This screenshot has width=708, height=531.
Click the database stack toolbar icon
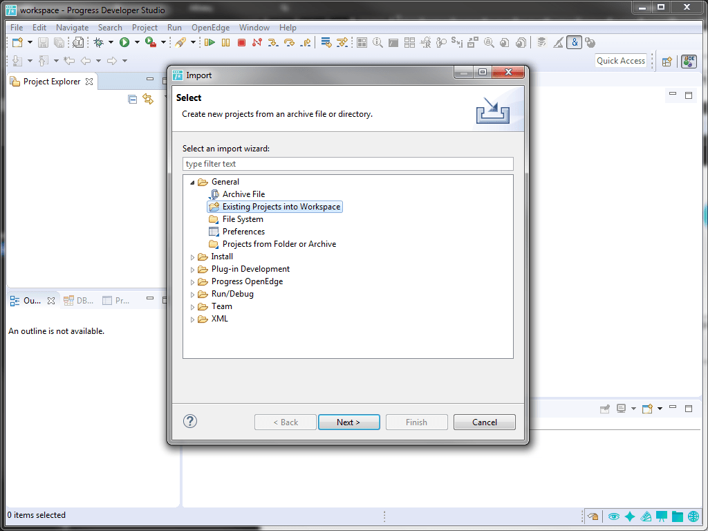tap(542, 43)
